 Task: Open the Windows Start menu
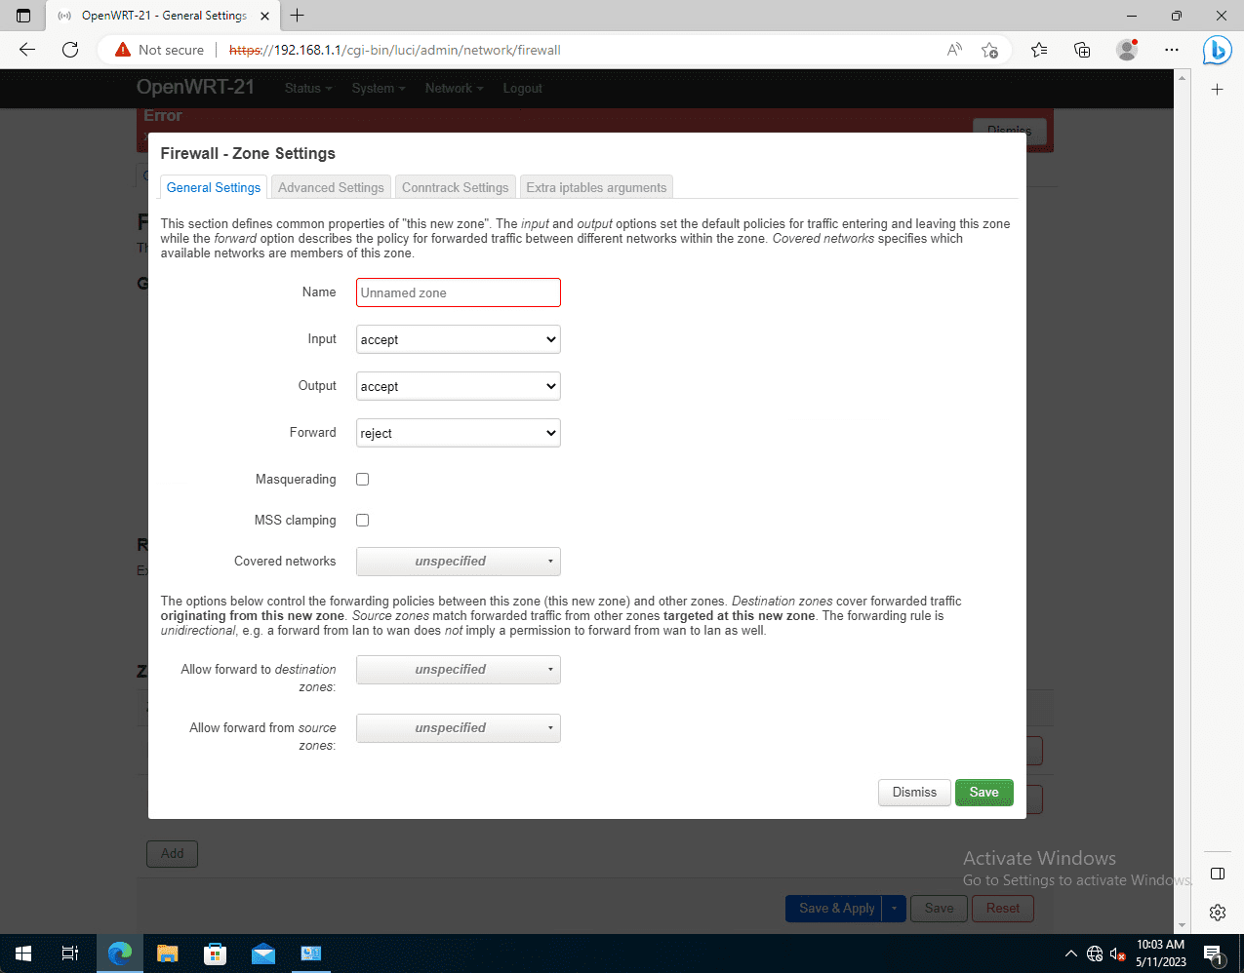[23, 954]
